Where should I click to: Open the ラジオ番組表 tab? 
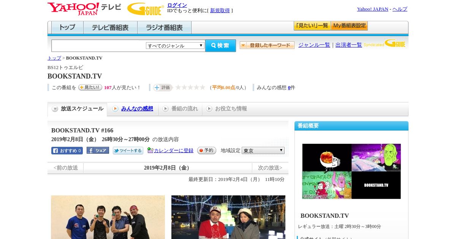click(164, 28)
